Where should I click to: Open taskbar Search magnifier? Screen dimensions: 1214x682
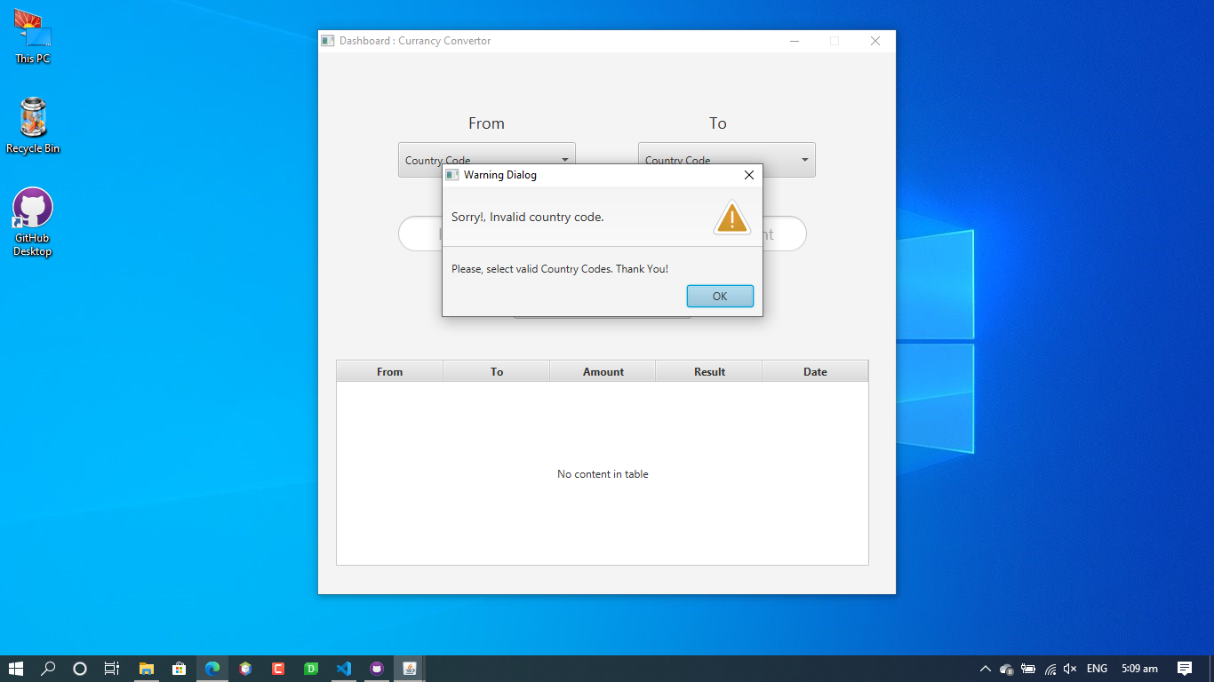48,669
